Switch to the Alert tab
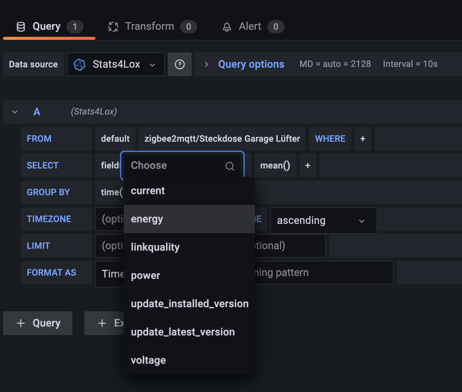462x392 pixels. pos(250,26)
